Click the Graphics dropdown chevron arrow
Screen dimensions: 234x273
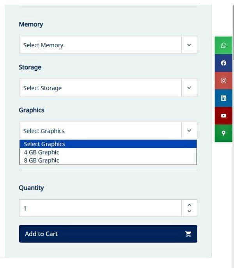189,131
